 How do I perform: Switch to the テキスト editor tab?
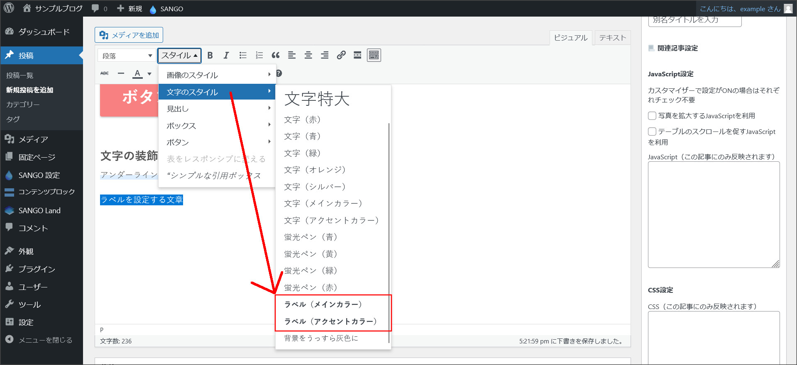[612, 38]
